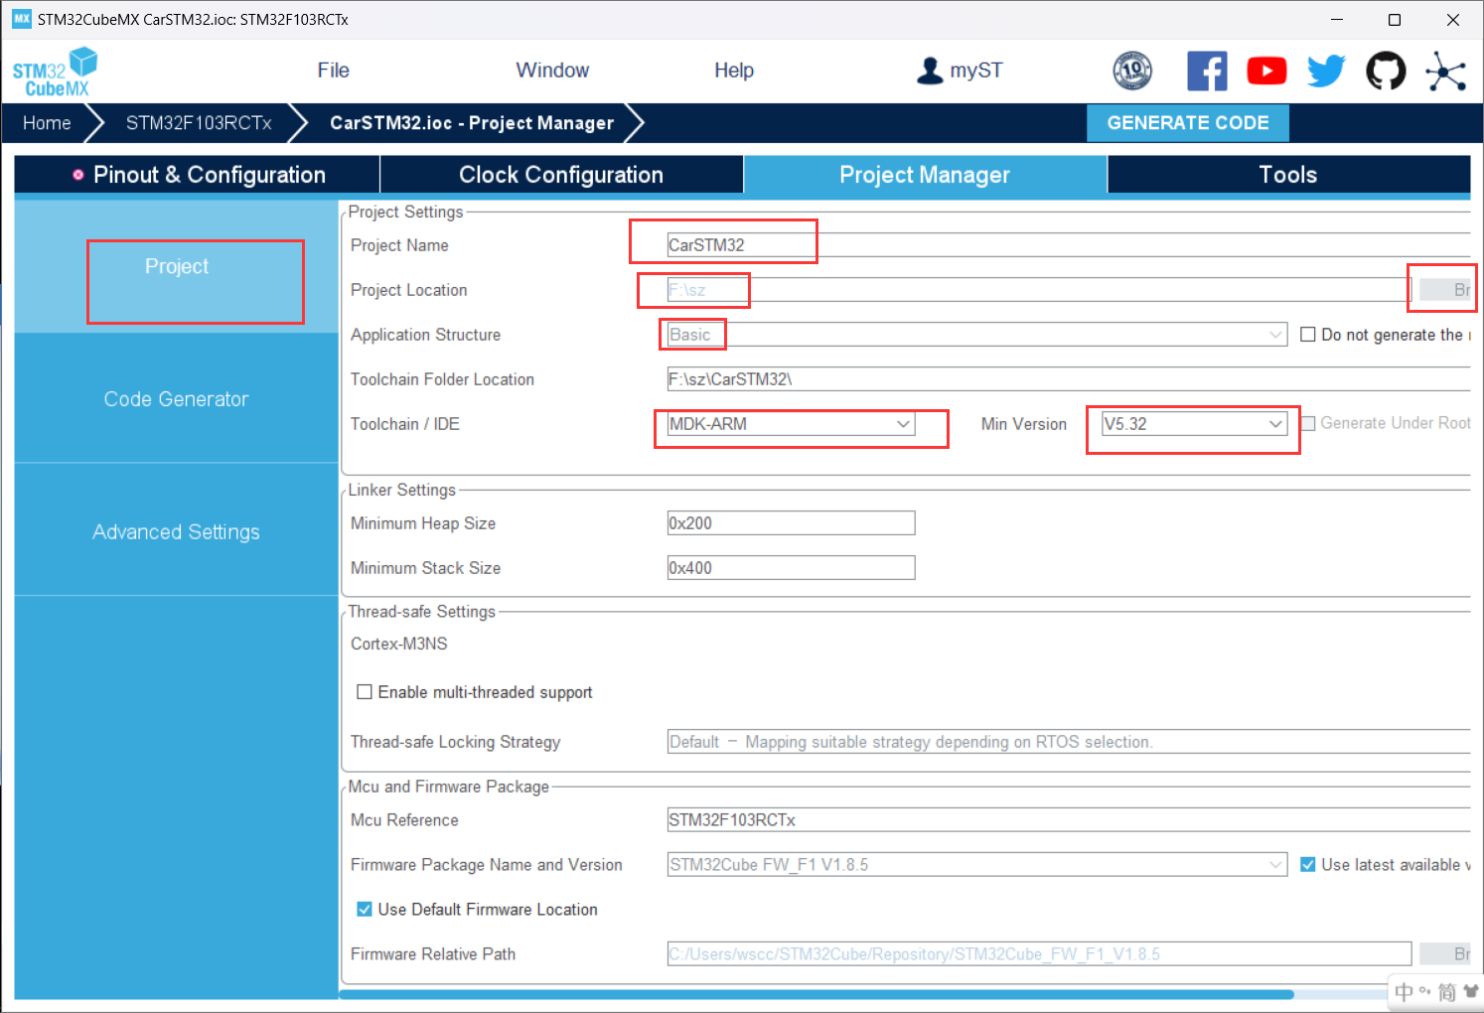Viewport: 1484px width, 1013px height.
Task: Open the Application Structure dropdown
Action: 977,335
